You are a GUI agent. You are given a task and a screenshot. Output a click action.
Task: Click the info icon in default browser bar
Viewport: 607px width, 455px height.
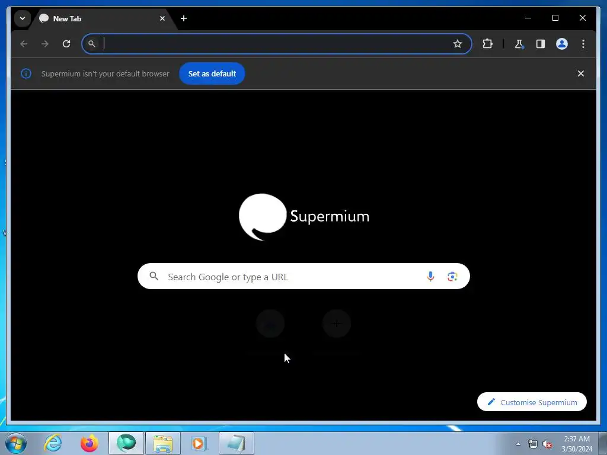coord(26,73)
